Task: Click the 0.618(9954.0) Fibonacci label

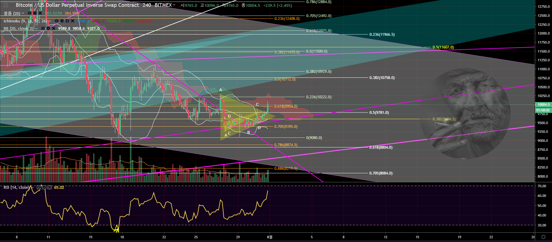Action: (286, 106)
